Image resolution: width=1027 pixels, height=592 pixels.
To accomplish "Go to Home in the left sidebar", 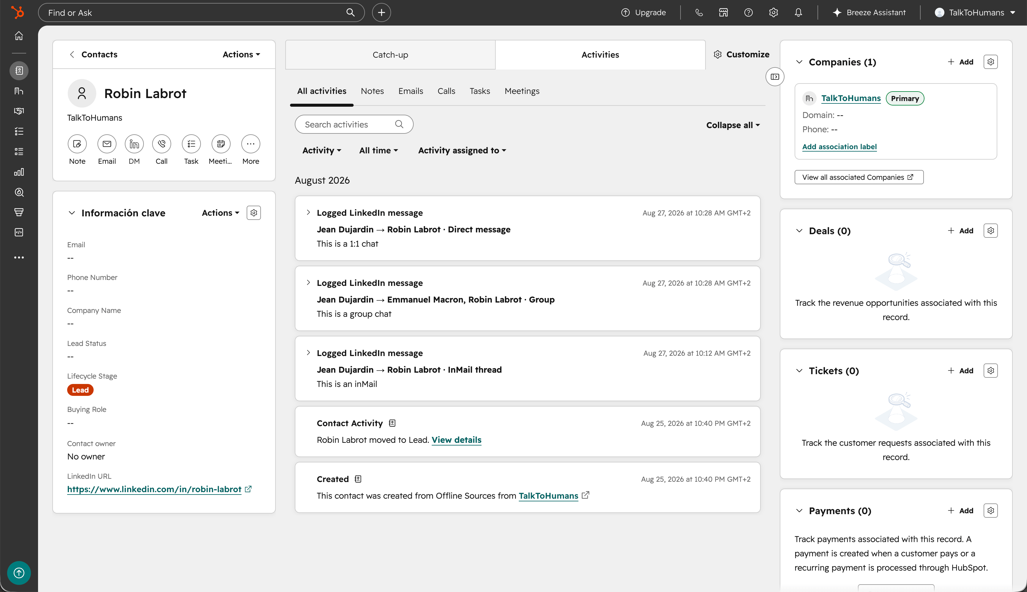I will [x=19, y=36].
